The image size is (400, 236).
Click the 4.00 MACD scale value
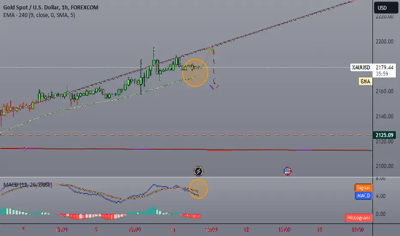click(380, 196)
